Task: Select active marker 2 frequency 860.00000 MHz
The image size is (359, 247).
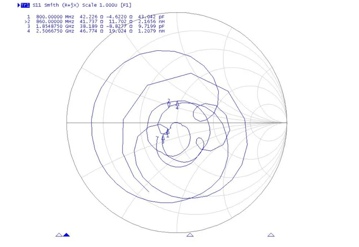Action: point(55,22)
